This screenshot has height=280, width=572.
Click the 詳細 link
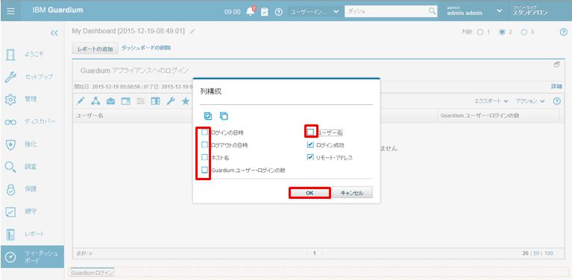point(556,86)
